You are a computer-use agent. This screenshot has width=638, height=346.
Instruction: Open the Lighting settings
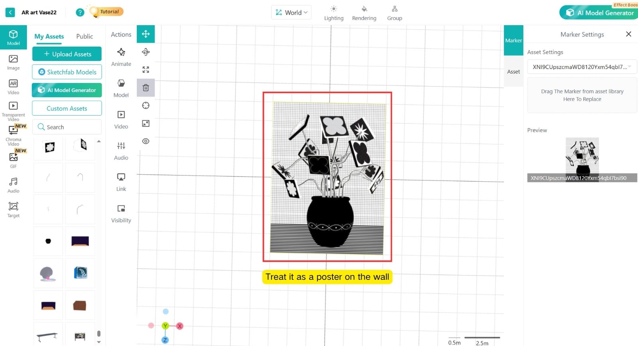pyautogui.click(x=333, y=13)
